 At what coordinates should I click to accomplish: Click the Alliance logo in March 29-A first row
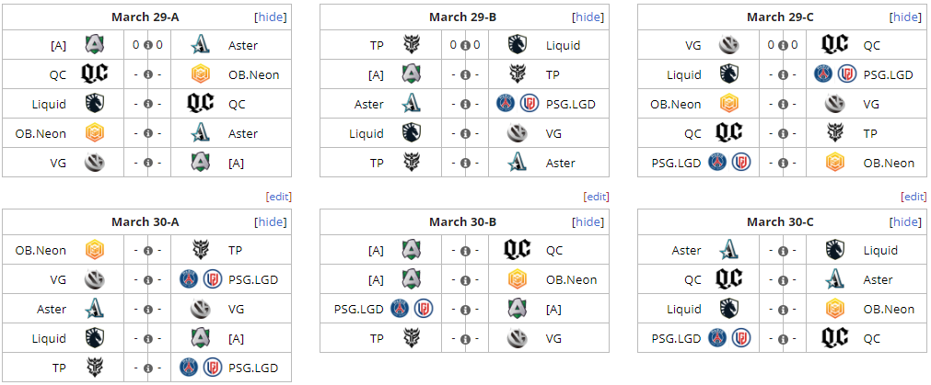click(95, 45)
